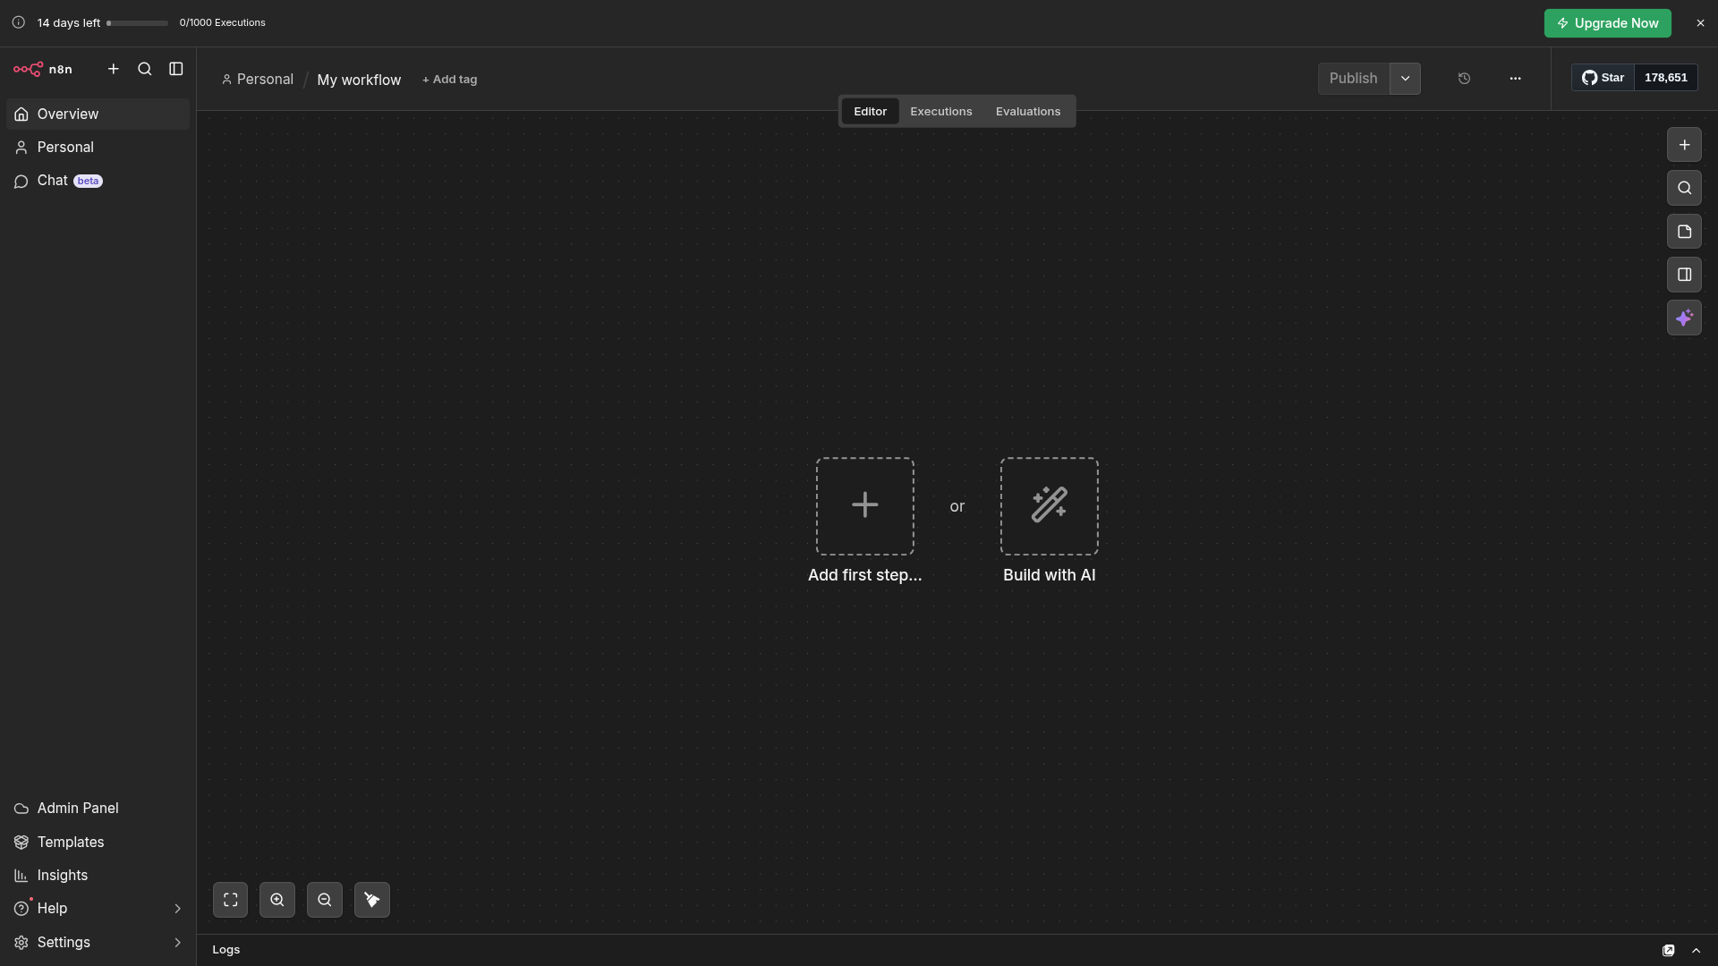Switch to the Executions tab
1718x966 pixels.
coord(940,112)
